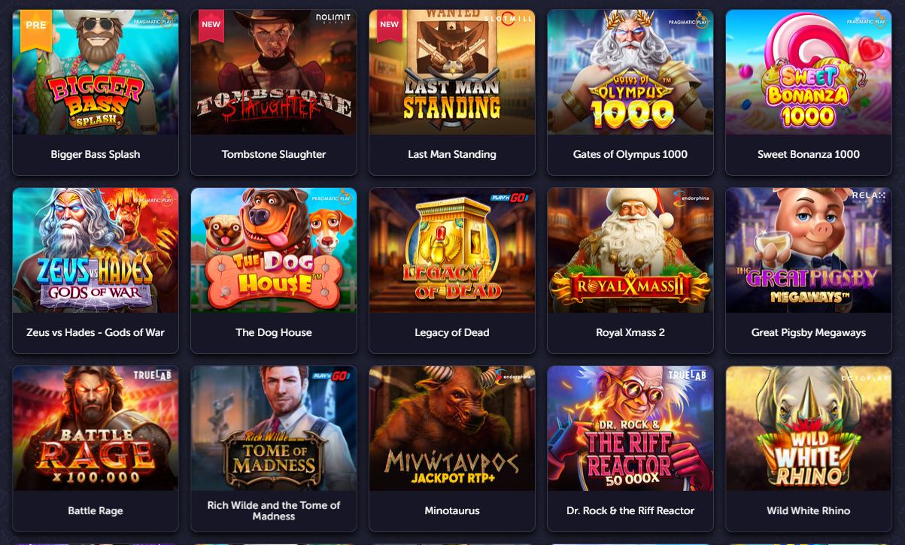This screenshot has width=905, height=545.
Task: Open the Legacy of Dead title label
Action: click(452, 332)
